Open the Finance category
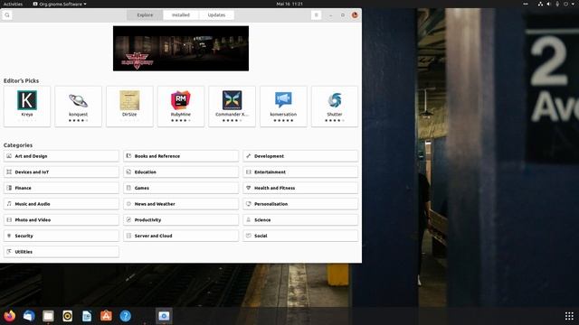The image size is (579, 325). click(x=62, y=188)
